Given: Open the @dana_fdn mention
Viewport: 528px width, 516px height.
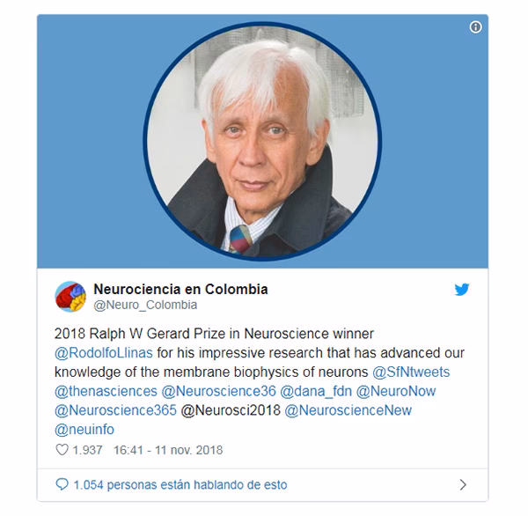Looking at the screenshot, I should pyautogui.click(x=316, y=391).
